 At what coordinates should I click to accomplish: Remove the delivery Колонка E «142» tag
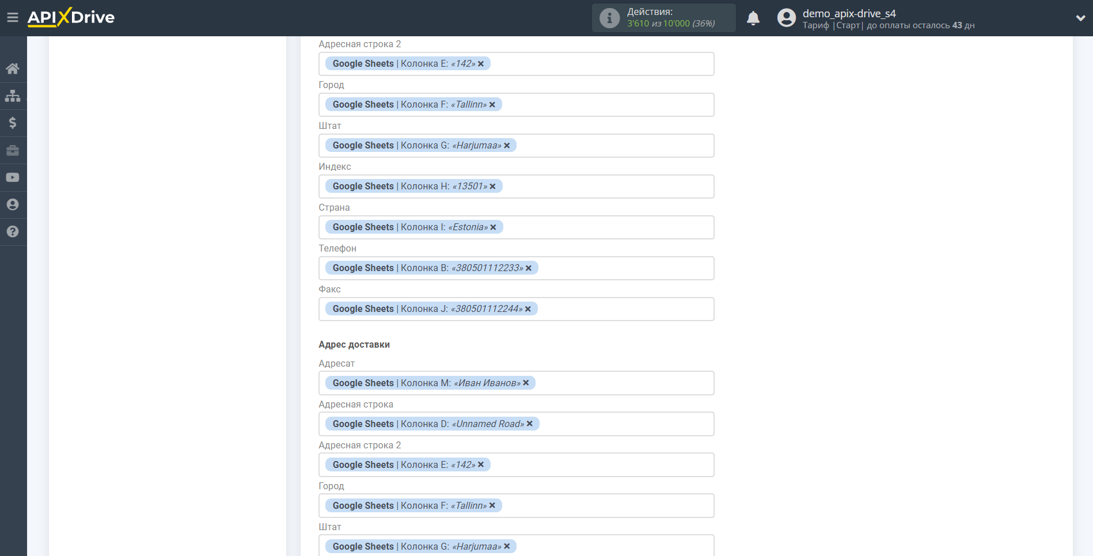481,464
